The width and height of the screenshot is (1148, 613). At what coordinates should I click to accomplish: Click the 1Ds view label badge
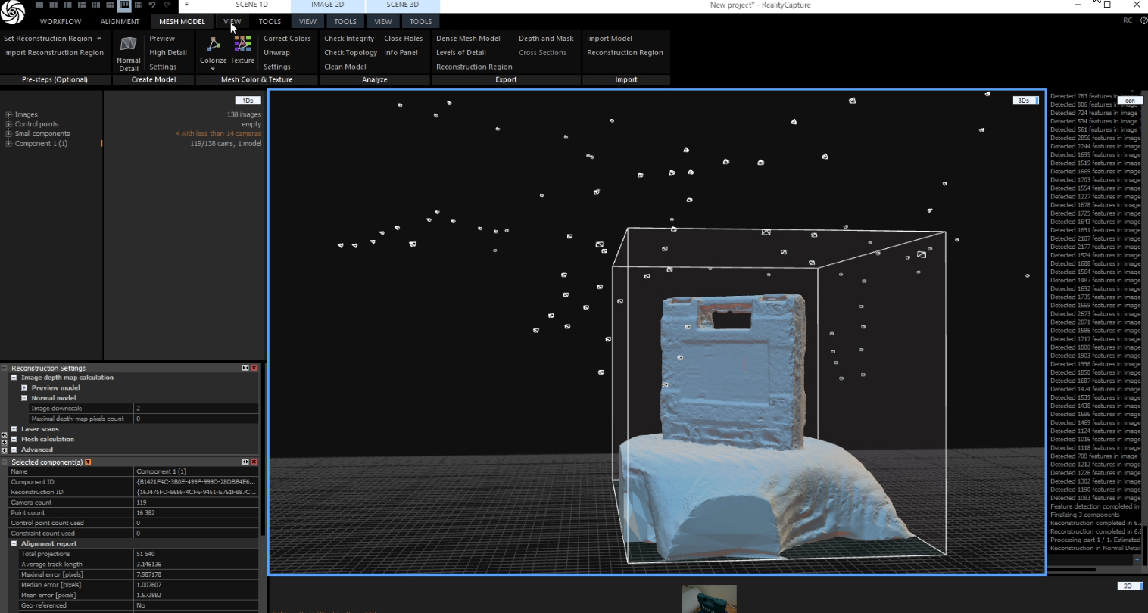pos(248,101)
